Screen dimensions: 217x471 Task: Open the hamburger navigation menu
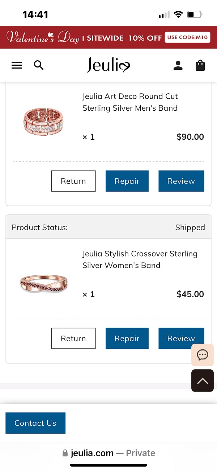click(17, 65)
